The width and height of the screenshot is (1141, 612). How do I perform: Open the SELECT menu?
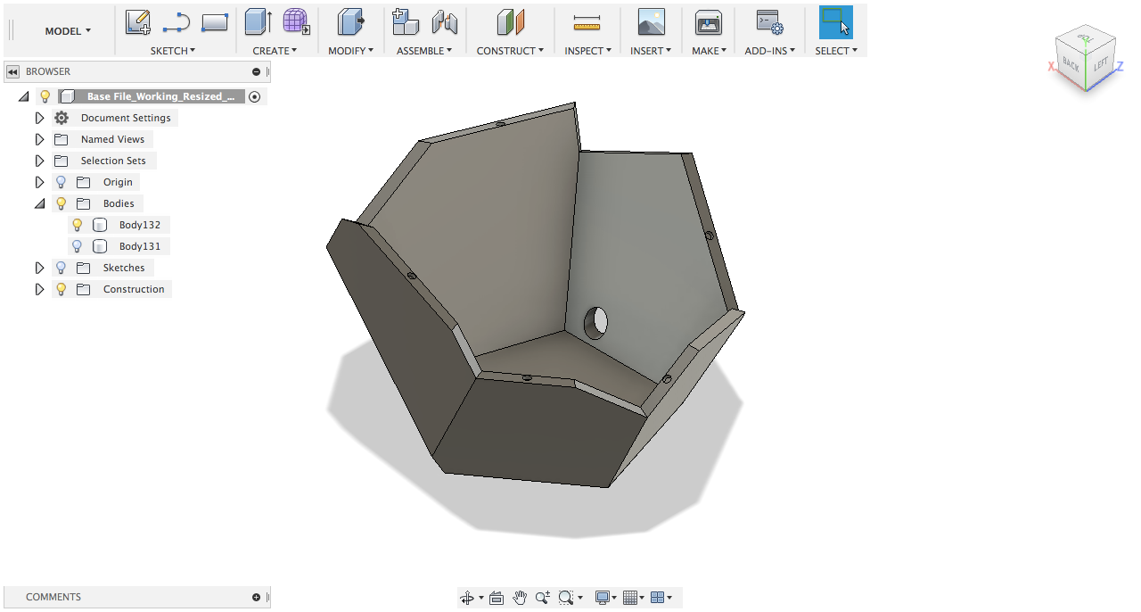click(x=836, y=51)
